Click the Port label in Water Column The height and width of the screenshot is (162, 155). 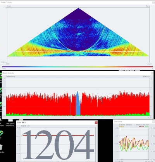(9, 6)
